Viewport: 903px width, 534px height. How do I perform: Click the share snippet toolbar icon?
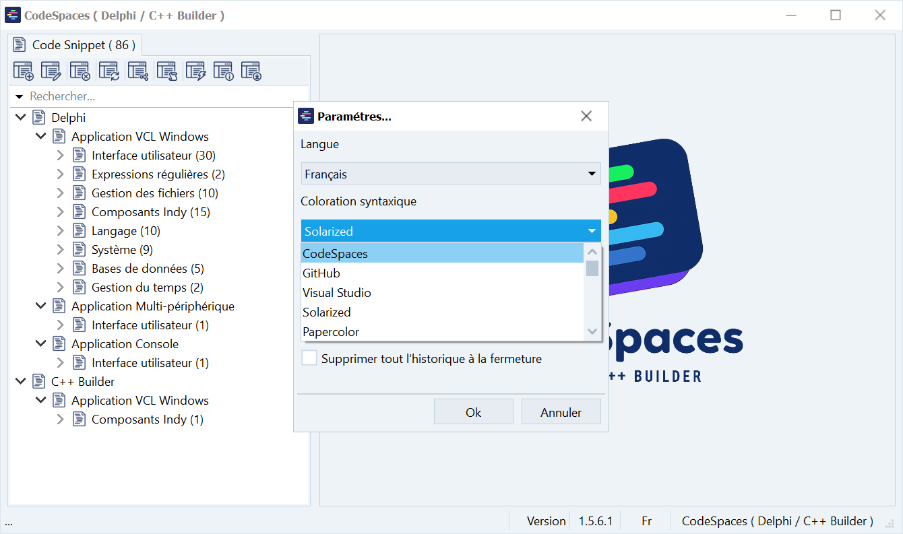tap(138, 71)
